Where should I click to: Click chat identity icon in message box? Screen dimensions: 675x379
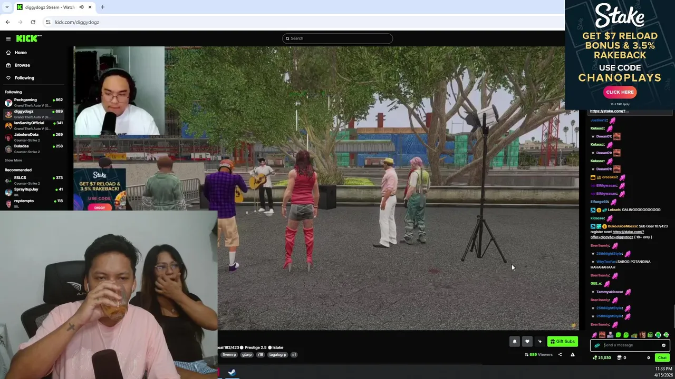pyautogui.click(x=597, y=345)
